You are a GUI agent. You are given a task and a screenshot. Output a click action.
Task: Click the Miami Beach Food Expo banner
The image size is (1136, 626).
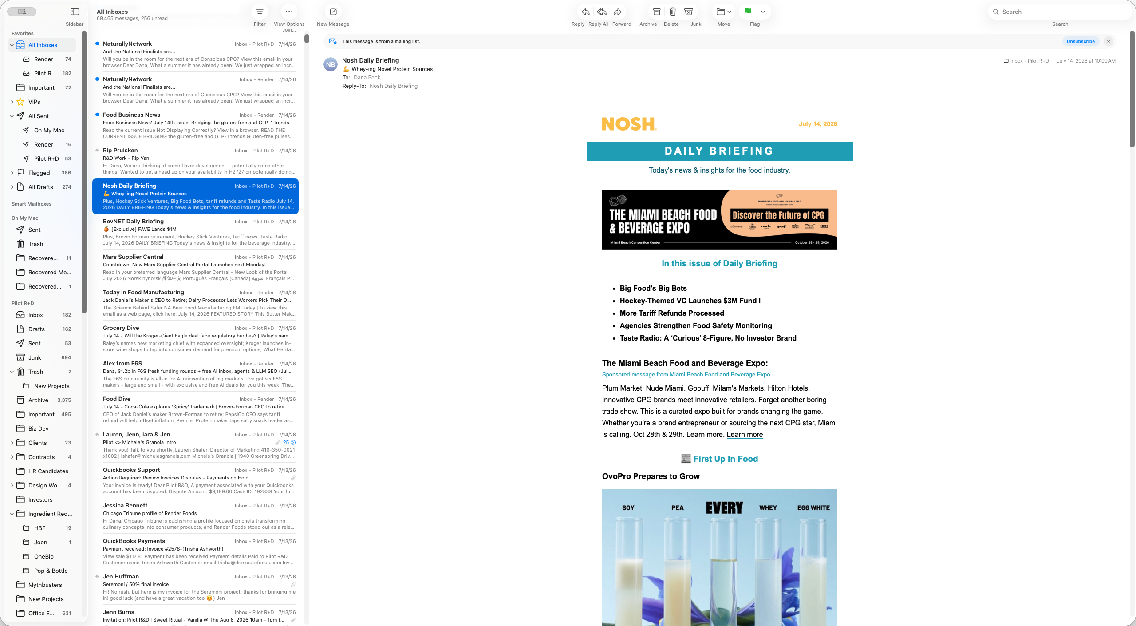[719, 220]
